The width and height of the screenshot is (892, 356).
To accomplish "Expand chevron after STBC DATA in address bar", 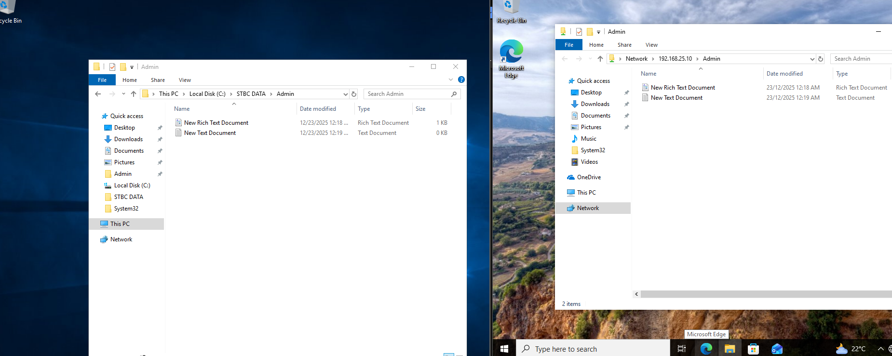I will (x=271, y=94).
